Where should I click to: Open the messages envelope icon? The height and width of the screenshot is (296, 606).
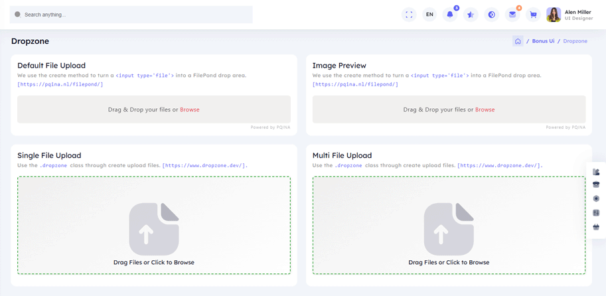[x=512, y=15]
